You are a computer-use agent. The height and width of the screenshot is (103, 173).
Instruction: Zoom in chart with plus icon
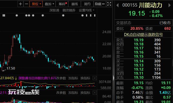coord(21,4)
